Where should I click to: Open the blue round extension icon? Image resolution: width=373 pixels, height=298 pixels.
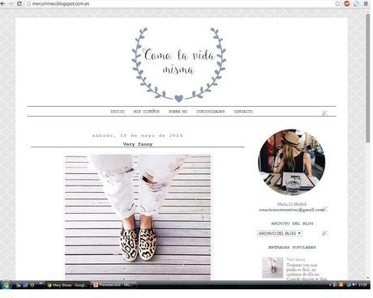[x=356, y=3]
